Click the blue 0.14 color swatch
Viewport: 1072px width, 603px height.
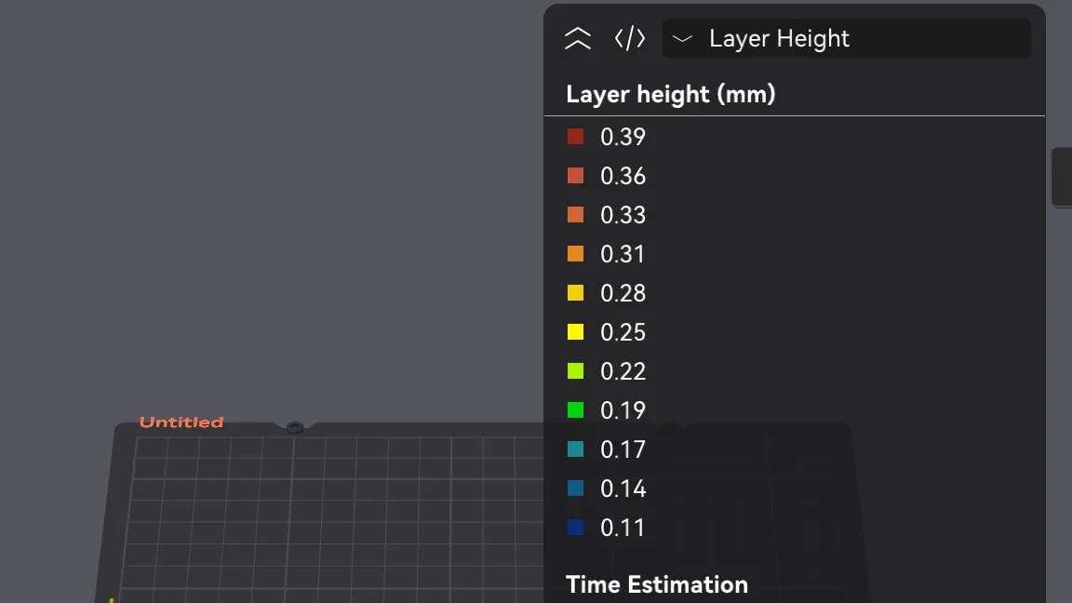576,489
